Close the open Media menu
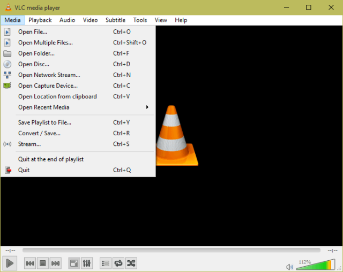Screen dimensions: 343x272 tap(12, 20)
